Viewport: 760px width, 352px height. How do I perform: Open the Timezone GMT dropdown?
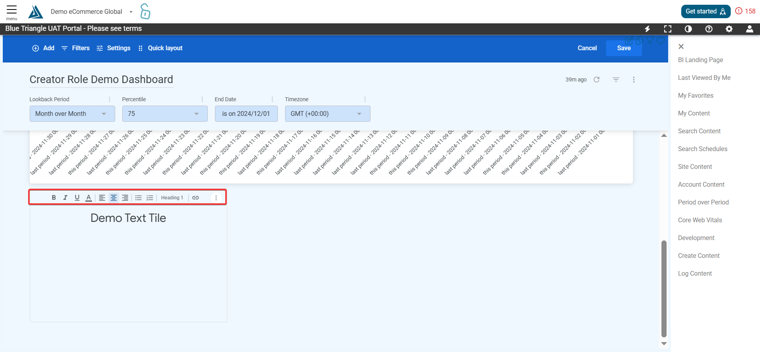(x=328, y=114)
